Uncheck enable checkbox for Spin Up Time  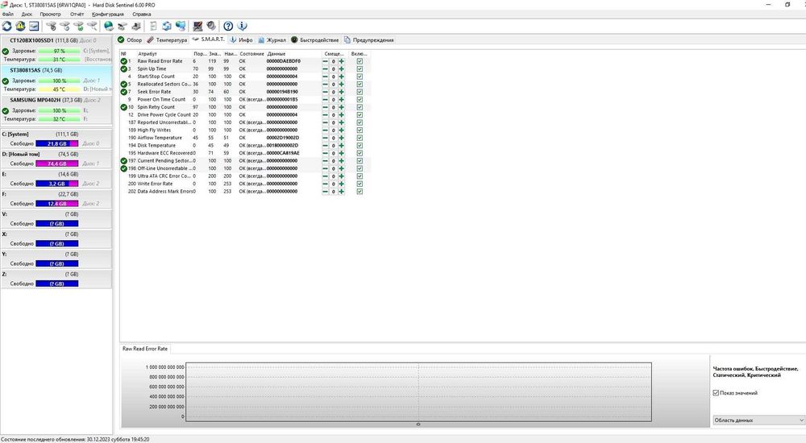(359, 68)
